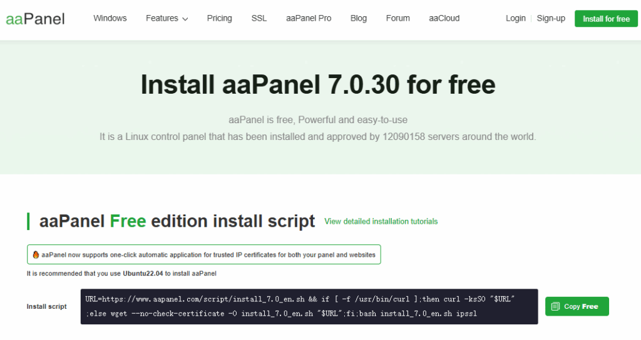Click the Copy Free button
This screenshot has height=340, width=641.
tap(577, 306)
